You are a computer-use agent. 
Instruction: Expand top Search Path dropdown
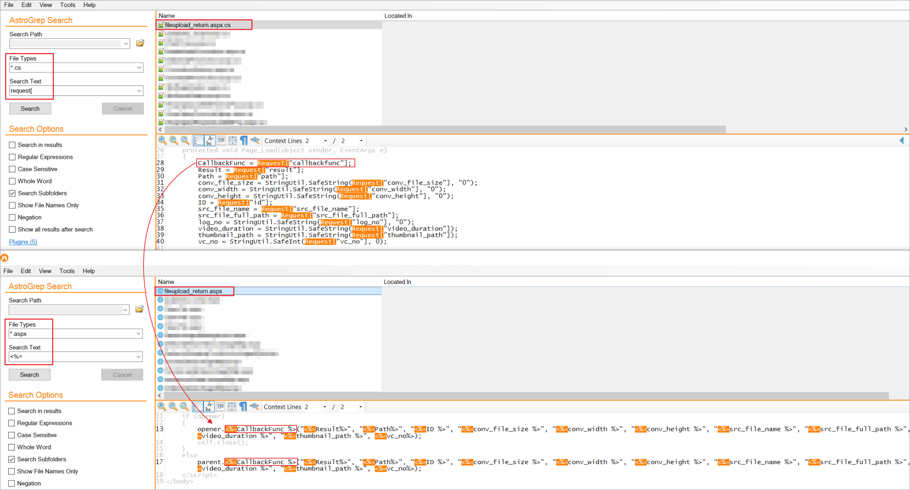tap(126, 44)
